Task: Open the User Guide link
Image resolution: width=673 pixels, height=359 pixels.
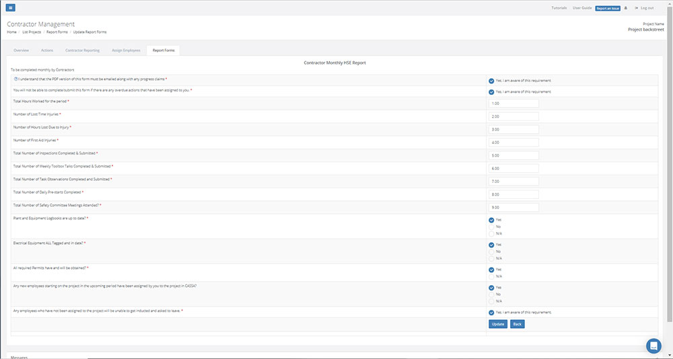Action: (x=582, y=7)
